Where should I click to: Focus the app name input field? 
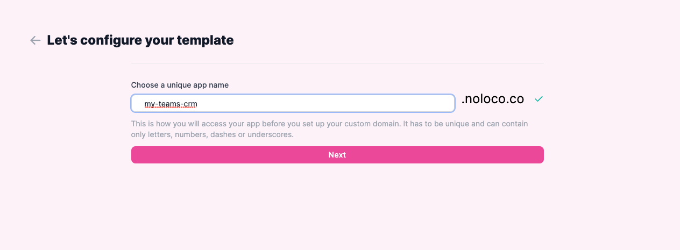(293, 103)
